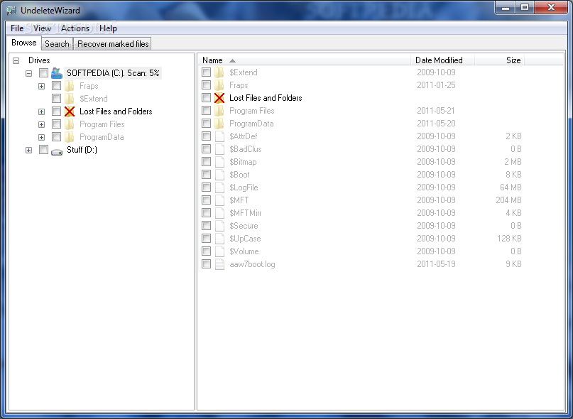Image resolution: width=573 pixels, height=419 pixels.
Task: Click the Stuff (D:) drive icon
Action: click(57, 151)
